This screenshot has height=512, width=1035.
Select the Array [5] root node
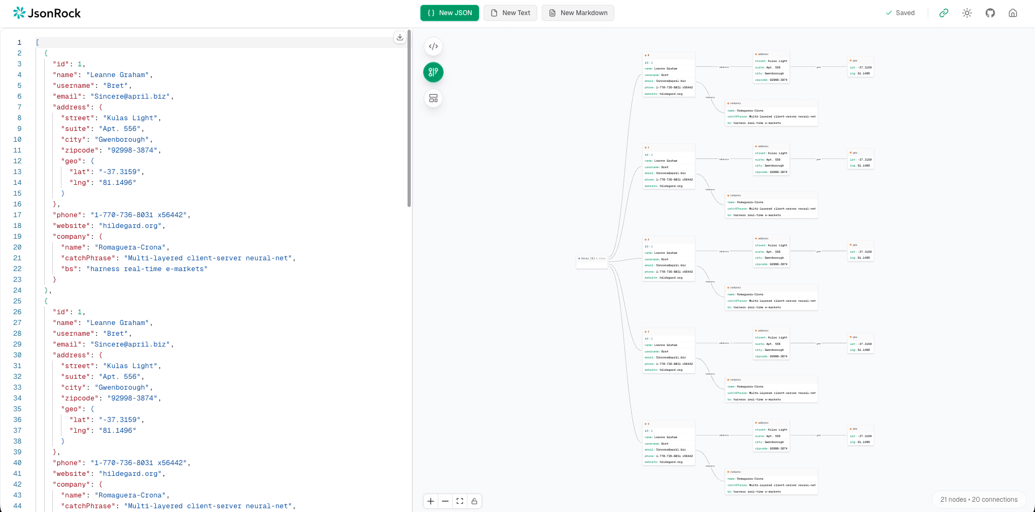click(592, 261)
